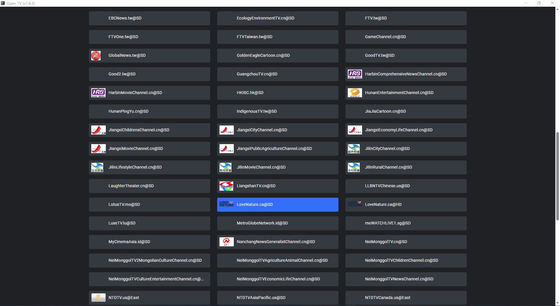Click the JilinCityChannel logo icon
Viewport: 560px width, 306px height.
point(354,149)
